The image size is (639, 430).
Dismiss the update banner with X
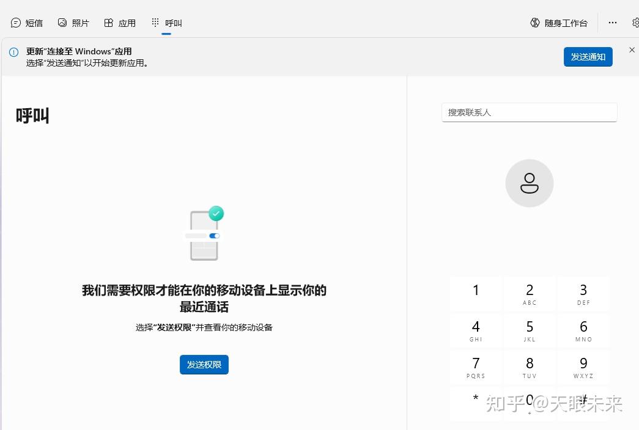[x=632, y=50]
